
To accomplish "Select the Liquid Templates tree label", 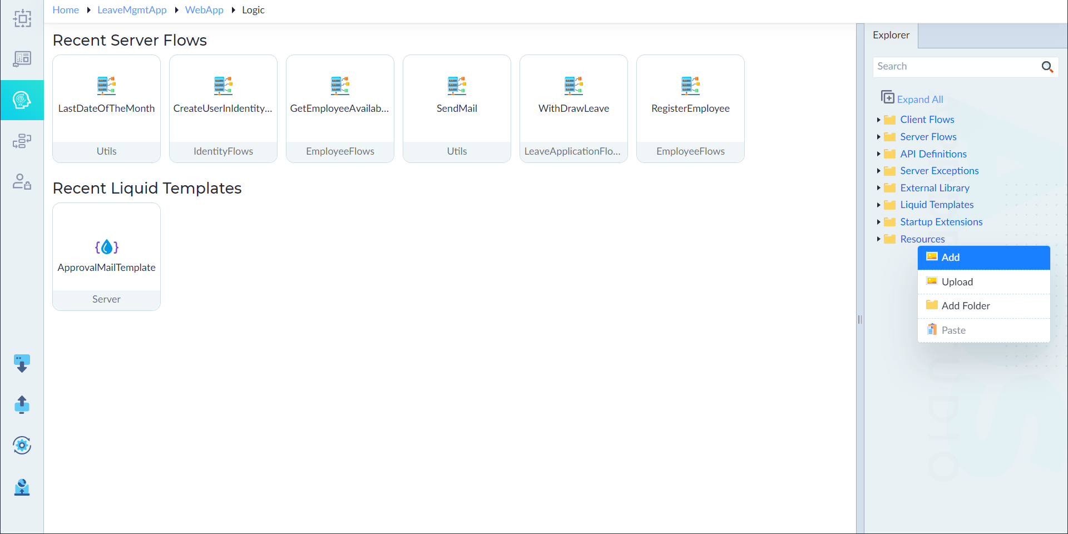I will click(x=937, y=205).
